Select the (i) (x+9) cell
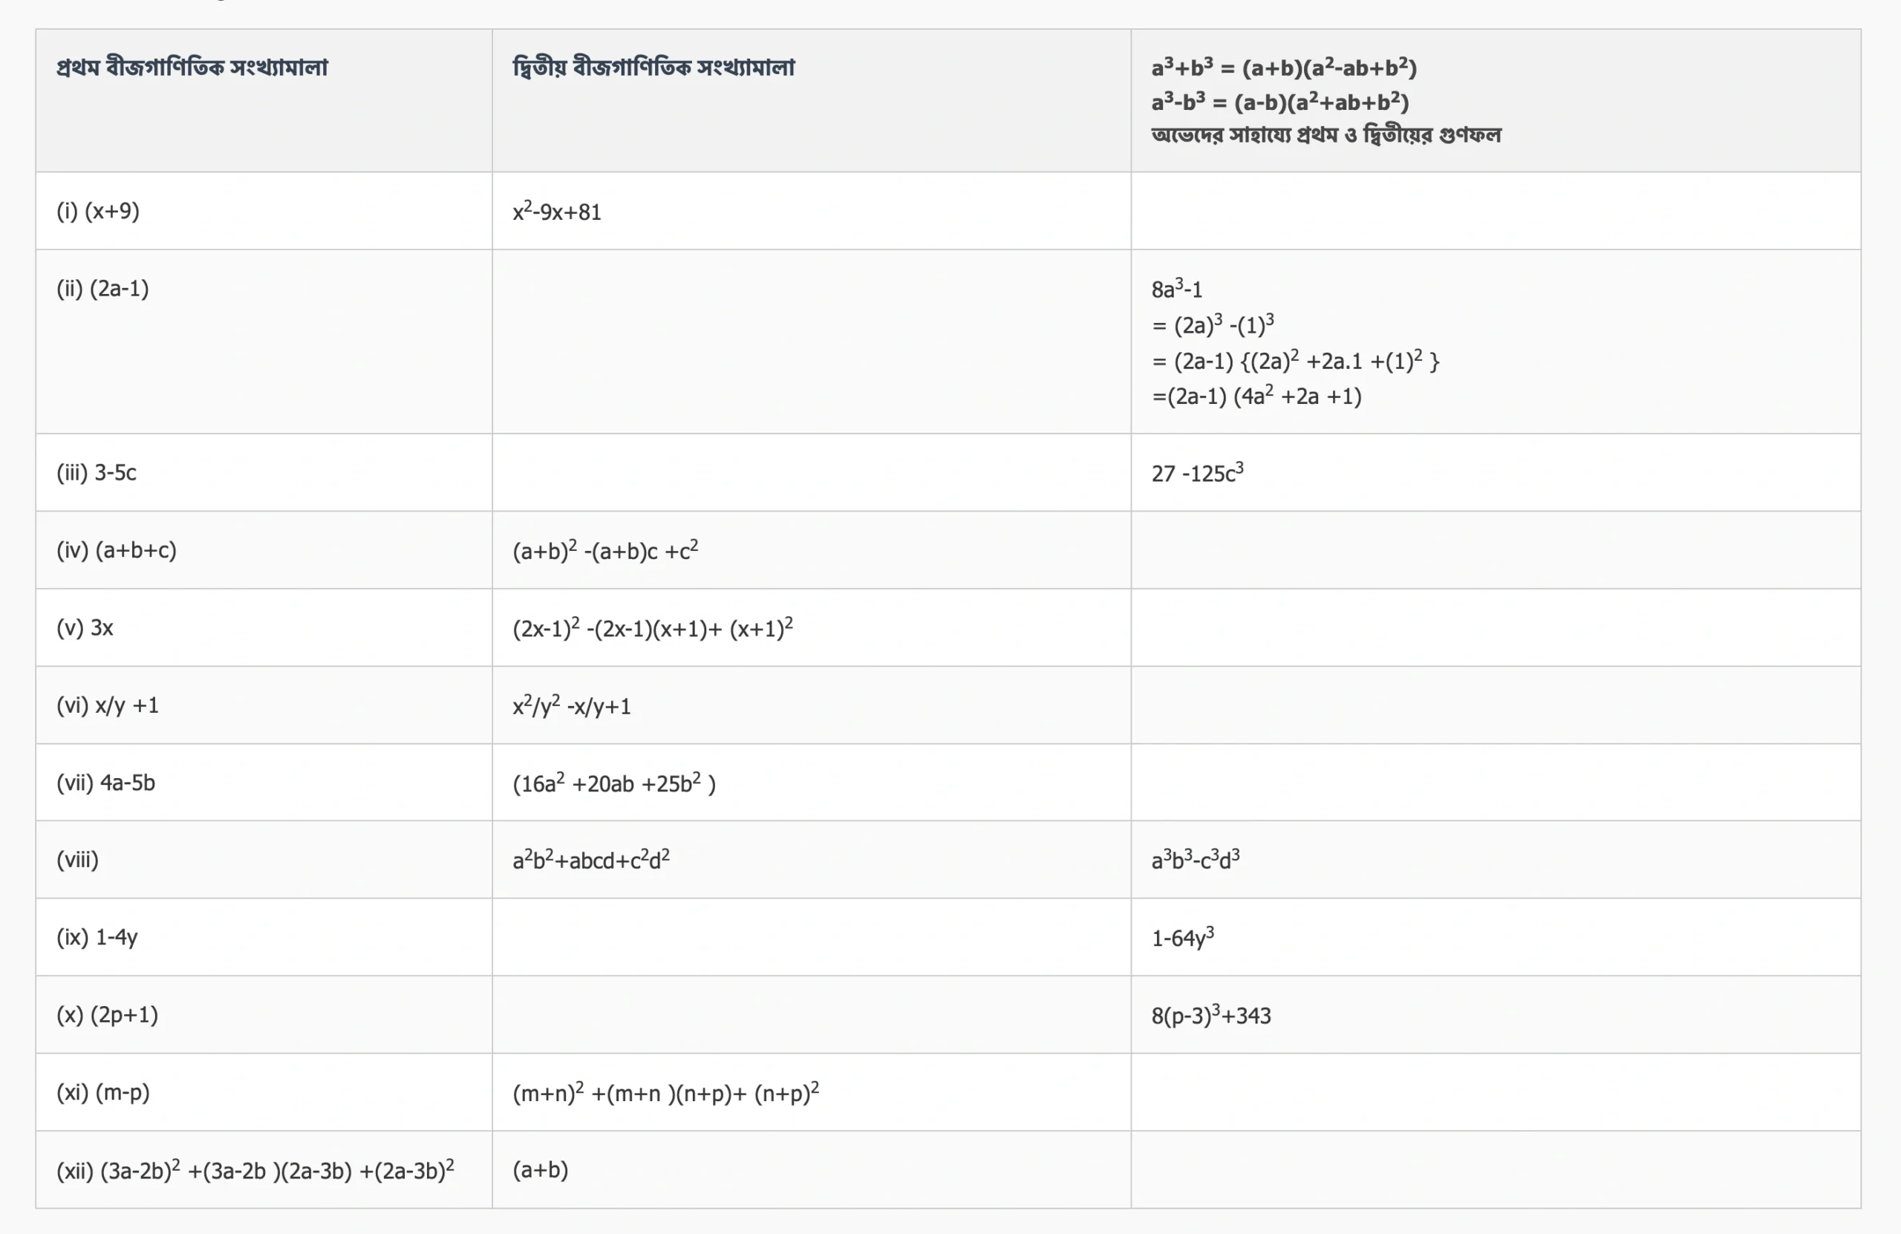1901x1234 pixels. (97, 211)
